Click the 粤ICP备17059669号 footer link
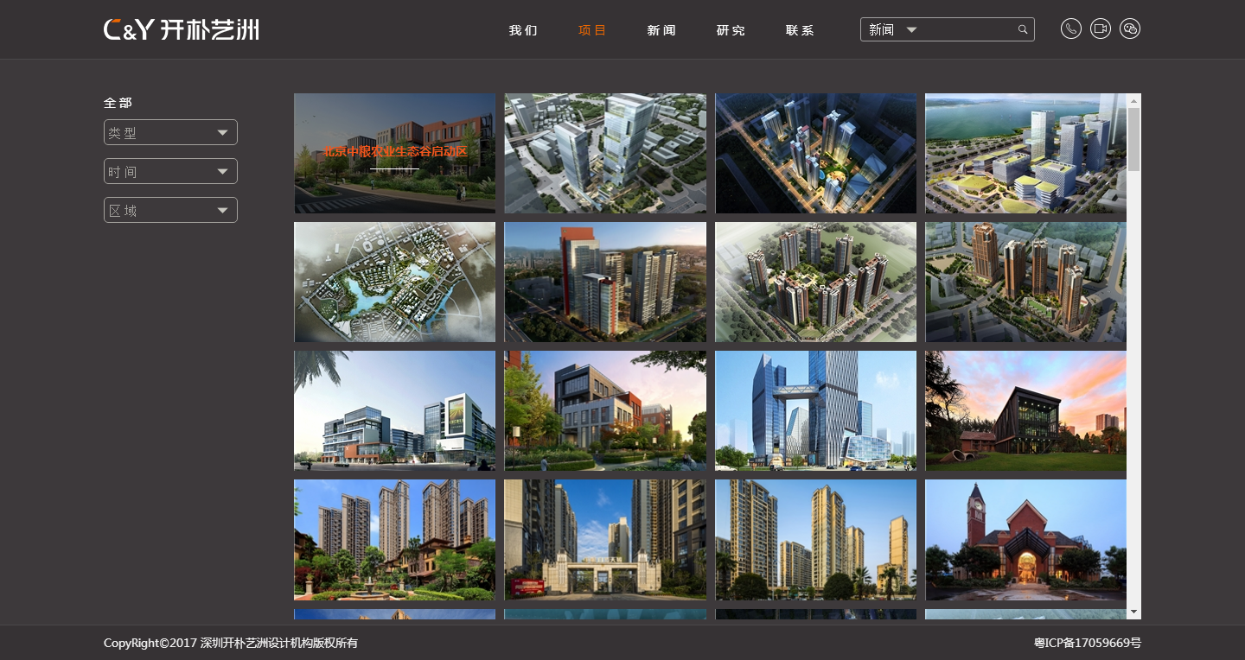 (x=1088, y=643)
